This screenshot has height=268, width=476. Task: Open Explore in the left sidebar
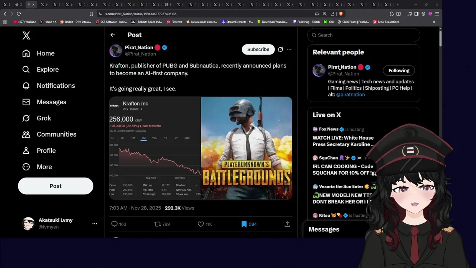pos(40,70)
